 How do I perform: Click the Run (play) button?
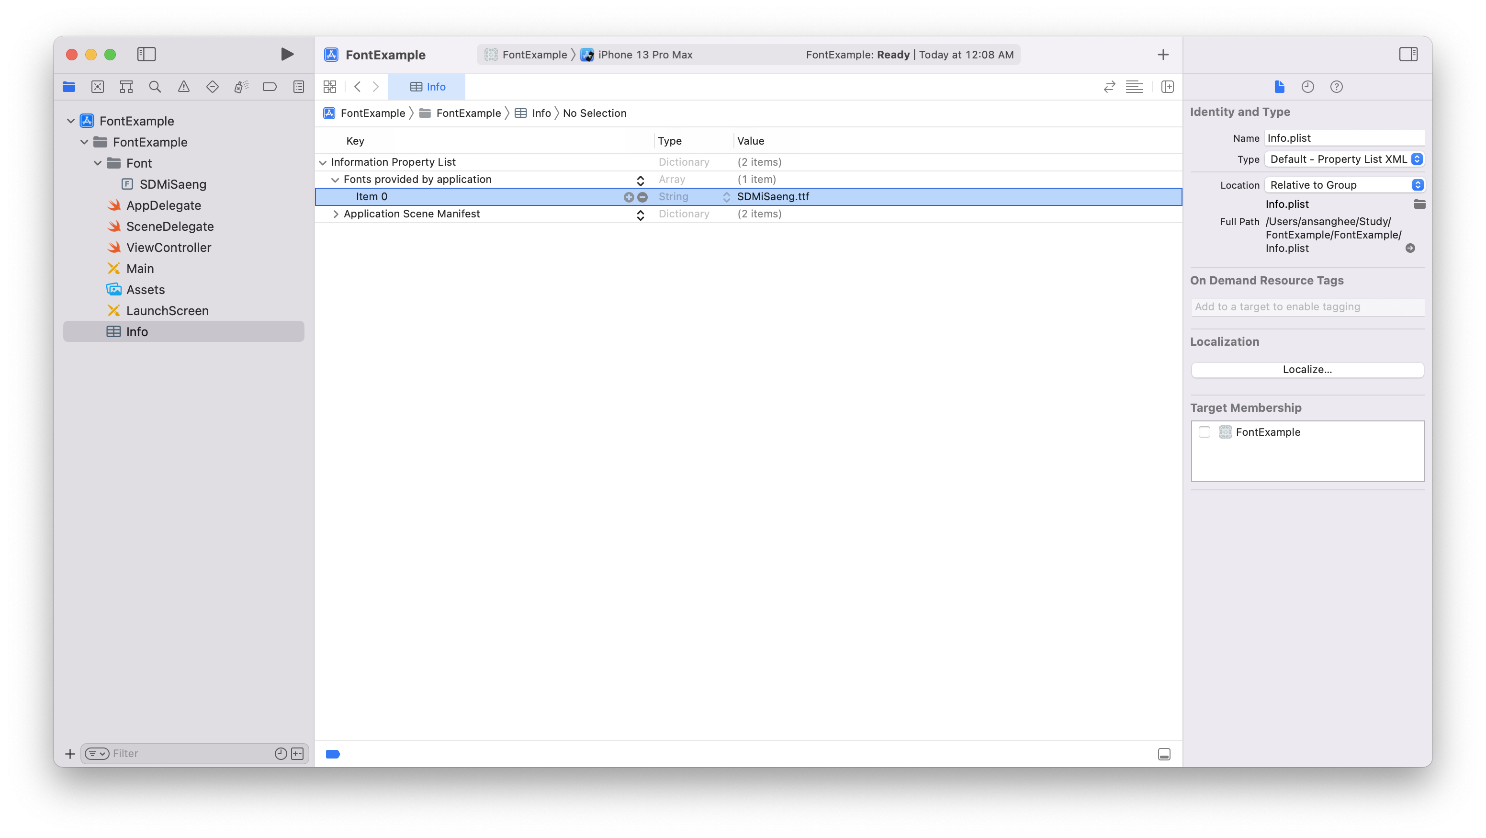point(287,54)
